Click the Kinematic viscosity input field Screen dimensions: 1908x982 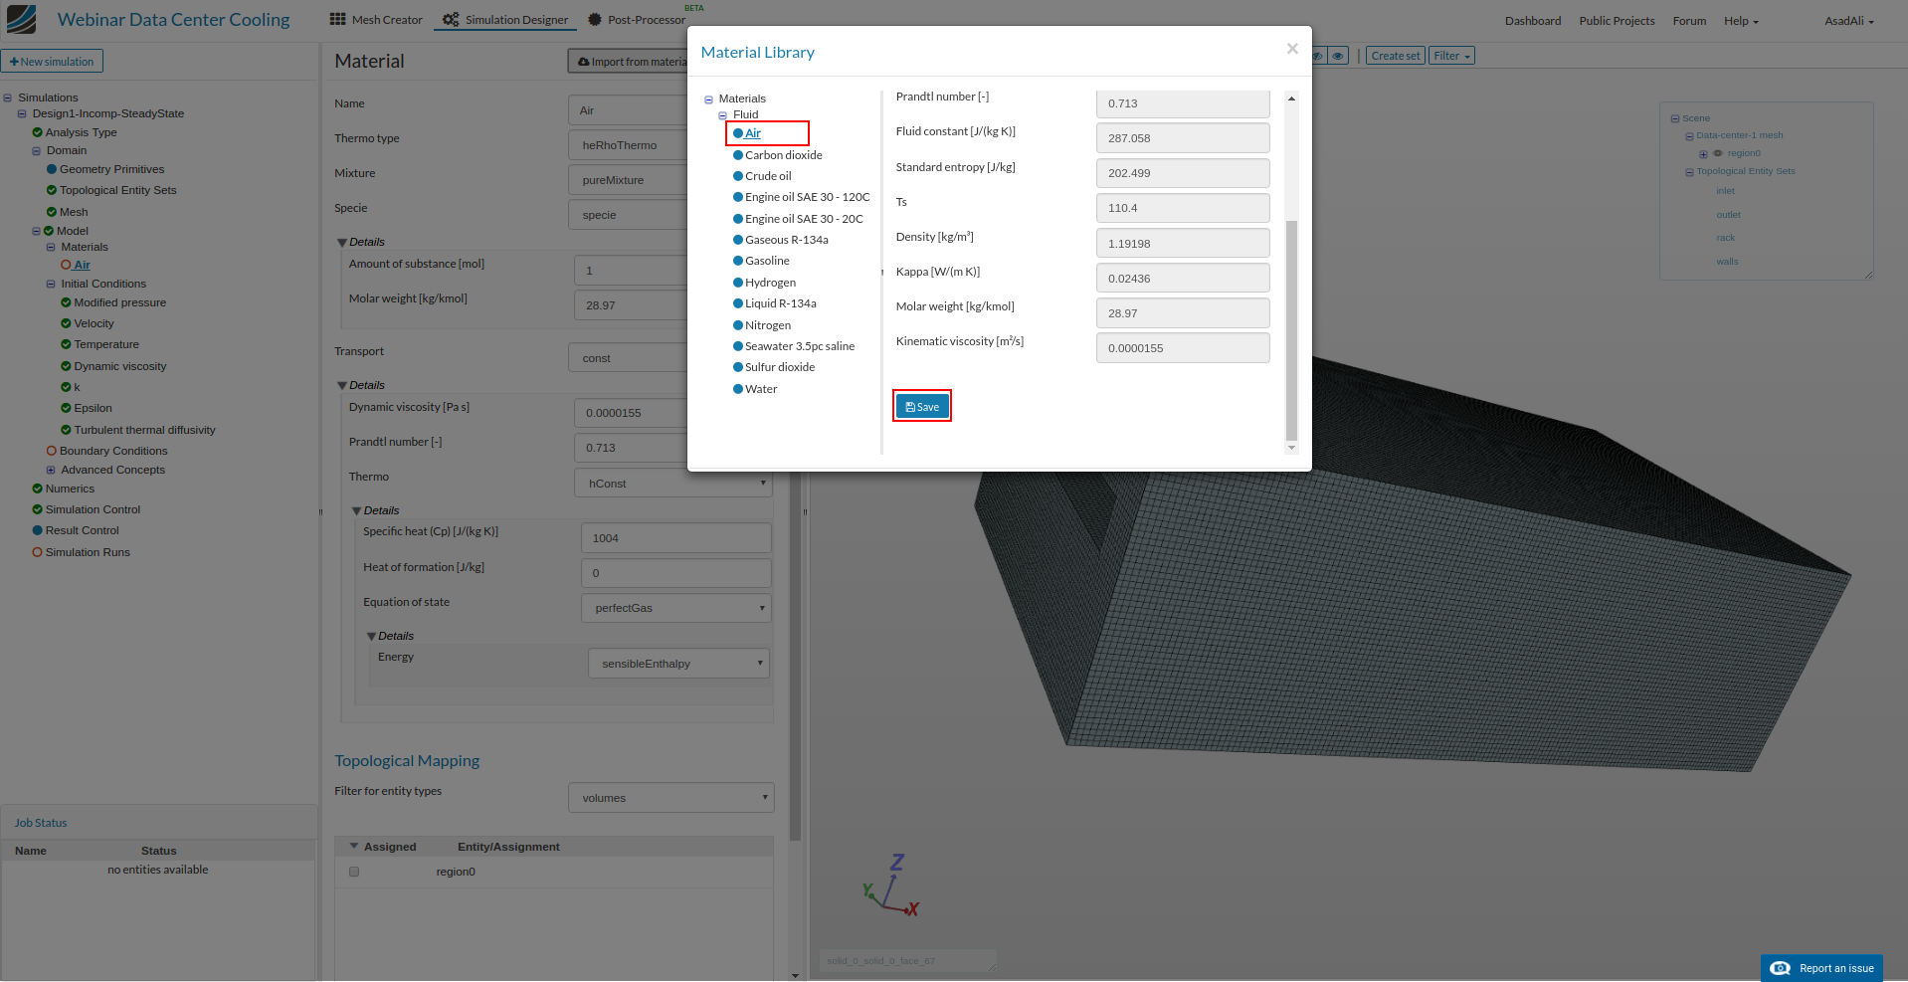point(1183,348)
